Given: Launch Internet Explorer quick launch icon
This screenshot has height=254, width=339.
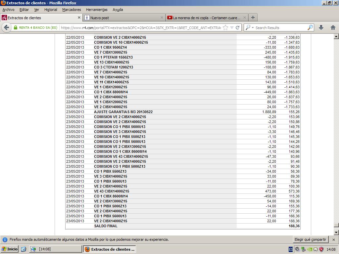Looking at the screenshot, I should (x=24, y=249).
